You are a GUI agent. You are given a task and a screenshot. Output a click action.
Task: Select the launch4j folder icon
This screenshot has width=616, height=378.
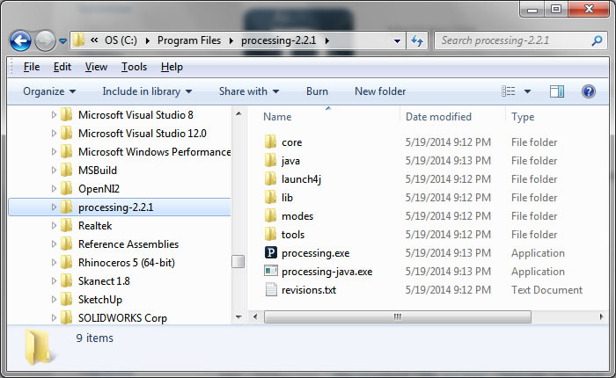[x=270, y=178]
